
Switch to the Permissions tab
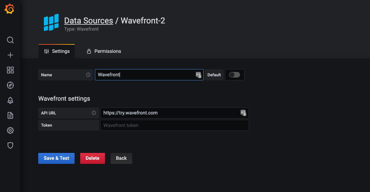104,51
